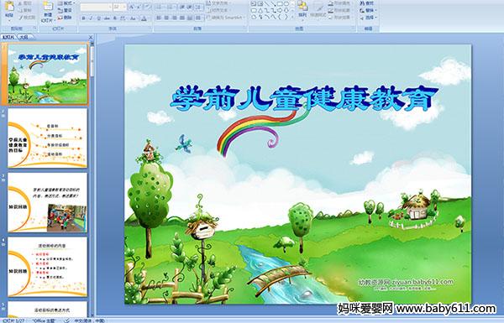Select slide 1 thumbnail with rainbow title
The height and width of the screenshot is (323, 504).
(x=47, y=74)
